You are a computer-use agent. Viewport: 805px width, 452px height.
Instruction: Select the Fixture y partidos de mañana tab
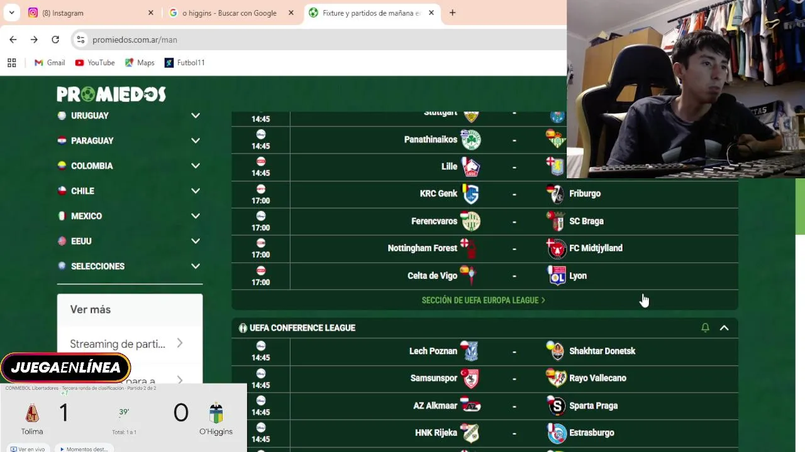click(x=371, y=13)
